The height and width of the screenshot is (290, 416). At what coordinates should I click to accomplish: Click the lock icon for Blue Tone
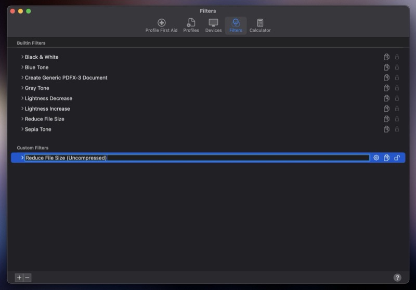coord(397,67)
